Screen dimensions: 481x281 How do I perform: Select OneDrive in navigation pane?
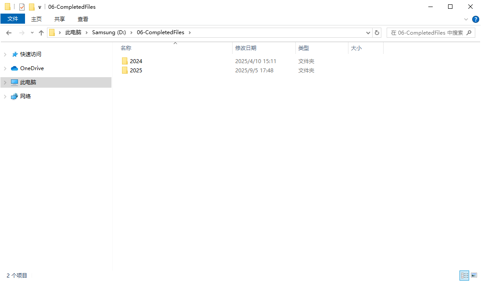point(32,68)
